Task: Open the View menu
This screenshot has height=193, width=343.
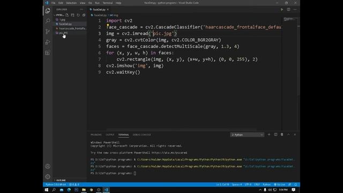Action: pyautogui.click(x=83, y=3)
